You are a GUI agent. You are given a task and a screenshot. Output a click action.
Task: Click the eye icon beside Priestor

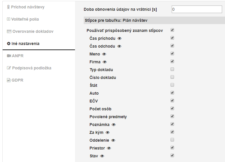coord(109,148)
